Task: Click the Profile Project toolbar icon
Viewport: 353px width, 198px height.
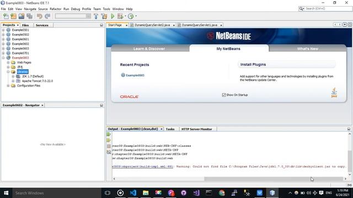Action: point(131,16)
